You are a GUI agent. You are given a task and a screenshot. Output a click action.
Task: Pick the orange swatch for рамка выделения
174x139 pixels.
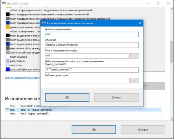click(8, 27)
